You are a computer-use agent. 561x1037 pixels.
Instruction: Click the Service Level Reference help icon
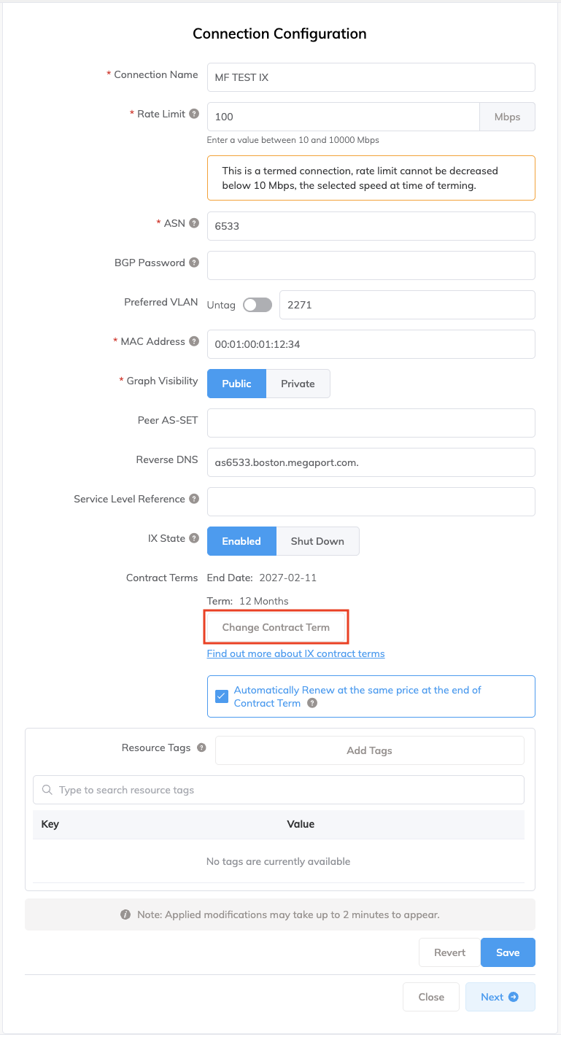pyautogui.click(x=194, y=499)
